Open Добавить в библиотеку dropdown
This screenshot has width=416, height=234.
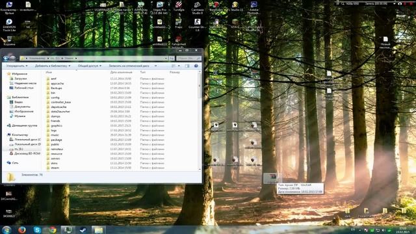[53, 66]
